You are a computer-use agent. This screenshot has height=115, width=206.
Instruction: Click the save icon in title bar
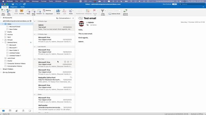[13, 4]
